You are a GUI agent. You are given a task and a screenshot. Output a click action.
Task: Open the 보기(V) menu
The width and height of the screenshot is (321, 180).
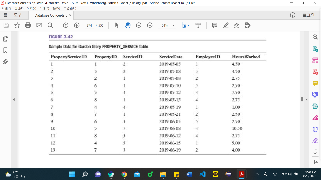[x=31, y=8]
